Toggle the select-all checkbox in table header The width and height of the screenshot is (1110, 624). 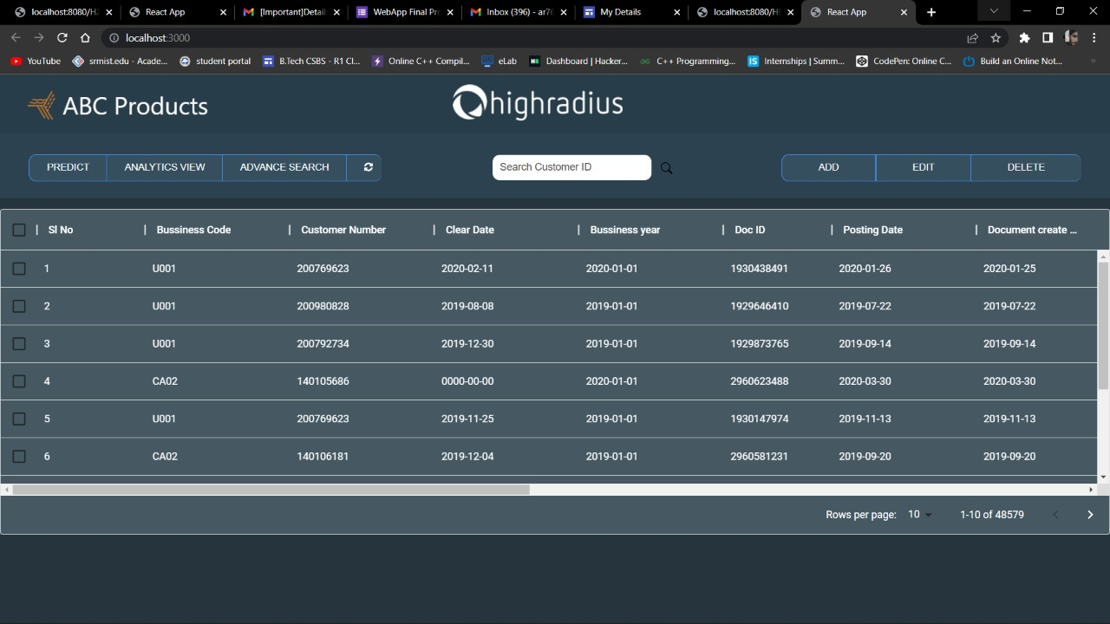pyautogui.click(x=19, y=230)
